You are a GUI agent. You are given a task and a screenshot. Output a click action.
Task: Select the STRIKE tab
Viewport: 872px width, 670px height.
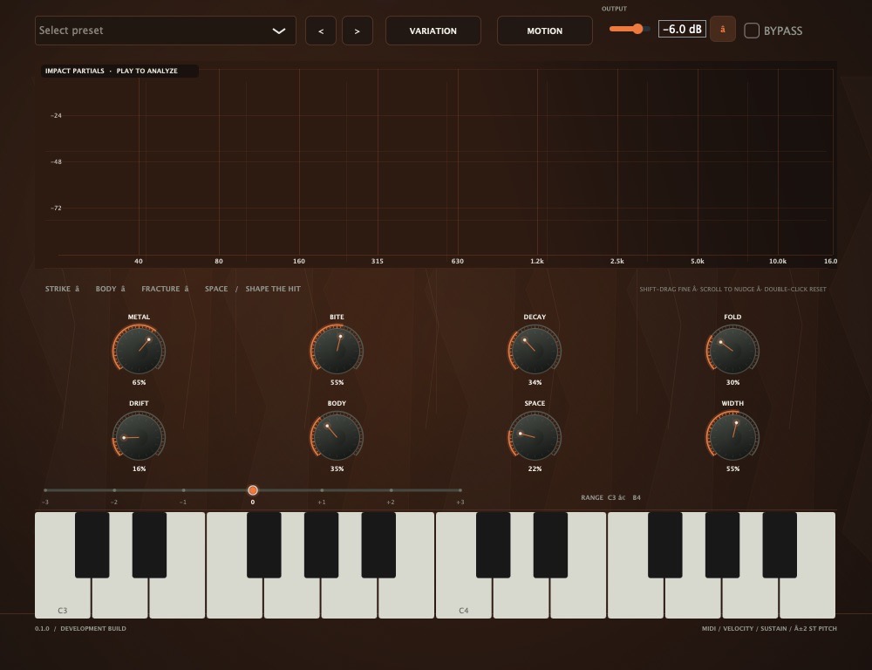(x=58, y=289)
